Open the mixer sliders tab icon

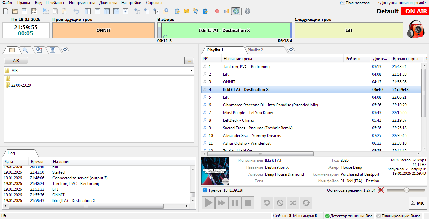pos(52,50)
